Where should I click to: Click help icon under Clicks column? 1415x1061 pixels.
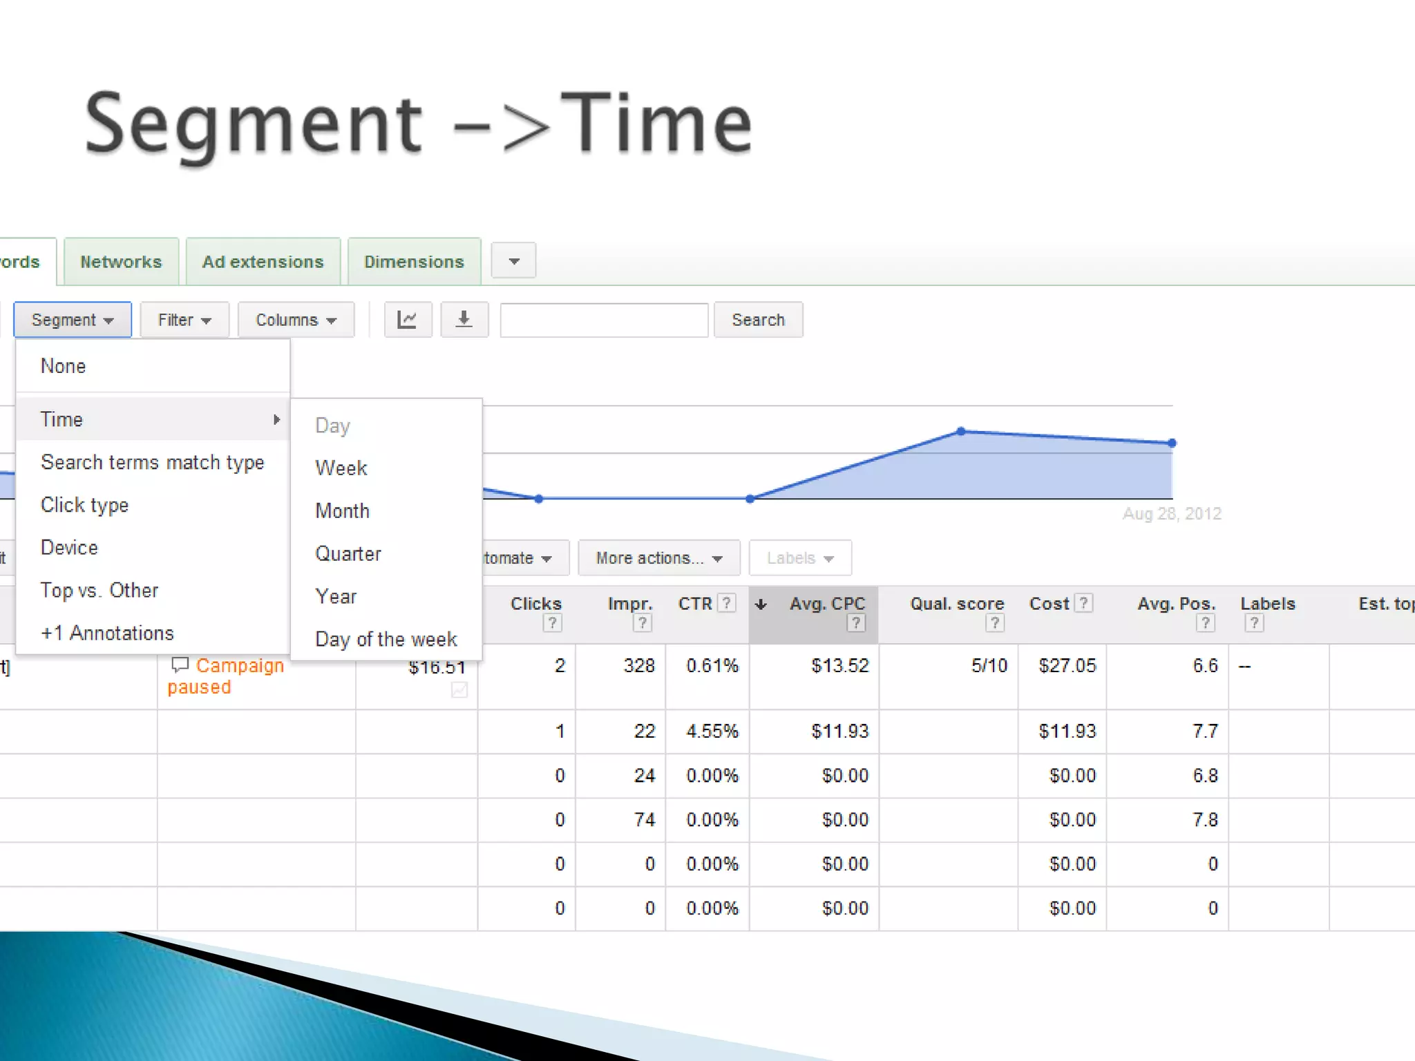pos(552,624)
